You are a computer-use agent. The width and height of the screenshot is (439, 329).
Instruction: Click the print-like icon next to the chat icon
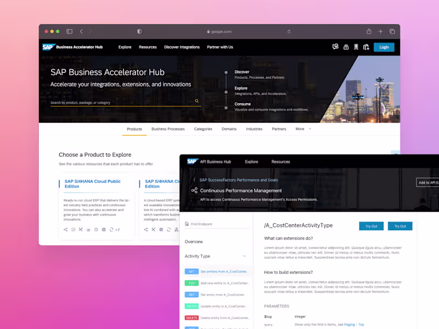pos(346,47)
